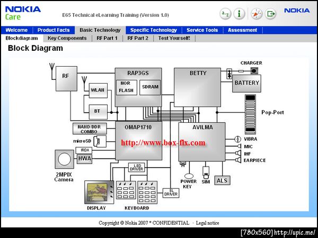Open the compass navigation icon
This screenshot has width=318, height=238.
[x=257, y=14]
